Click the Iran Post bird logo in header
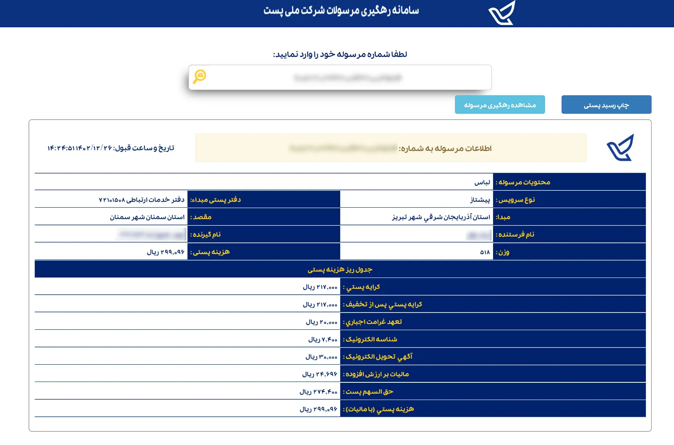674x445 pixels. [502, 13]
